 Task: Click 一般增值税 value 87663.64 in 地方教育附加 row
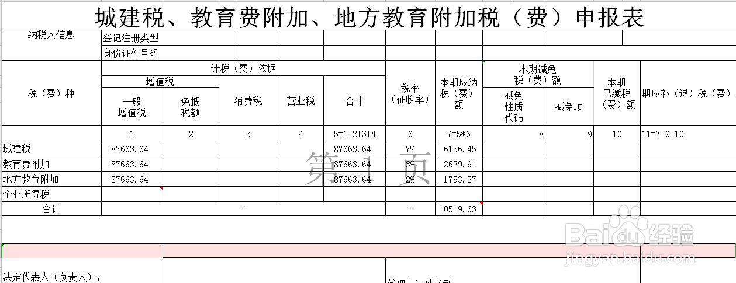coord(132,179)
